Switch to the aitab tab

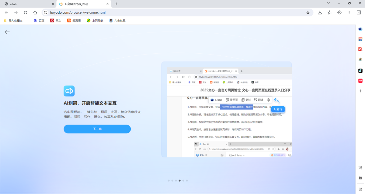(x=28, y=4)
